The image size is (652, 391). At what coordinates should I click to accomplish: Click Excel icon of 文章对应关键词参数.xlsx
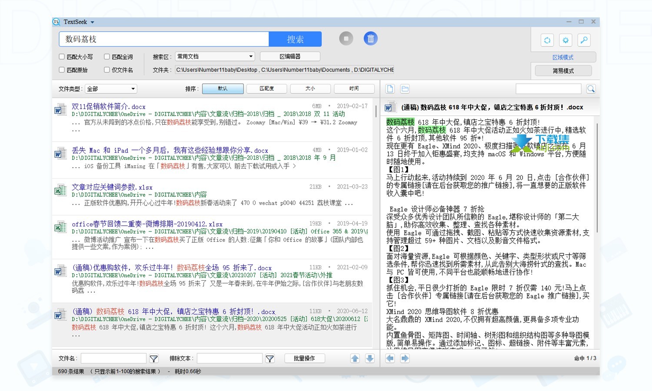[x=60, y=190]
